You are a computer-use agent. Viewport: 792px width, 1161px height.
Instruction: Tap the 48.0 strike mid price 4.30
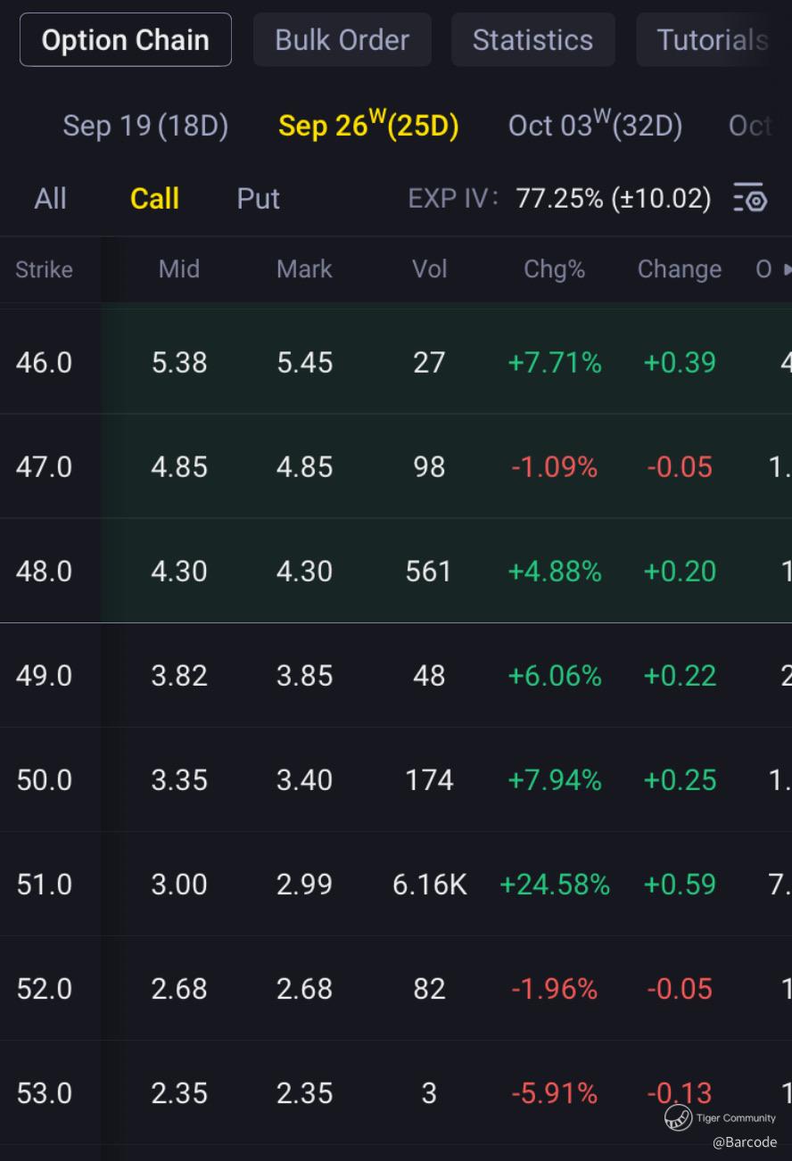(x=179, y=572)
